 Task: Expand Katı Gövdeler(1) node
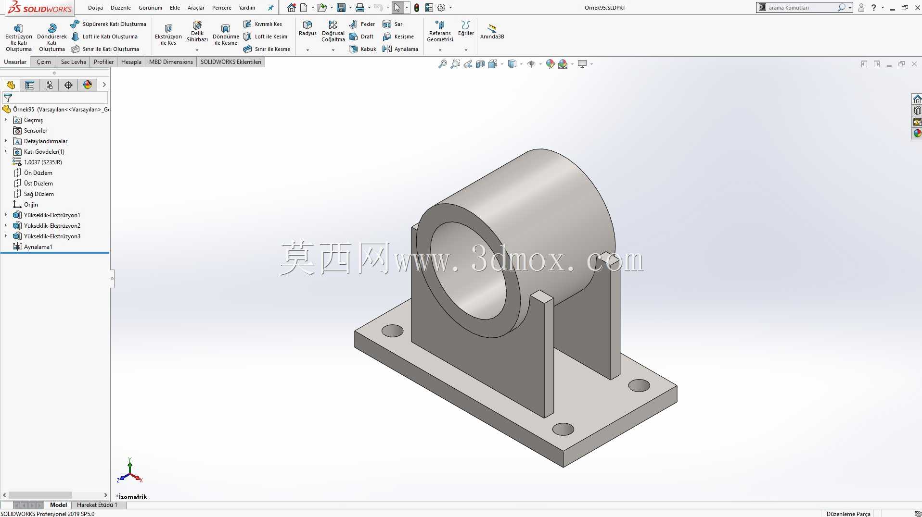click(x=6, y=152)
